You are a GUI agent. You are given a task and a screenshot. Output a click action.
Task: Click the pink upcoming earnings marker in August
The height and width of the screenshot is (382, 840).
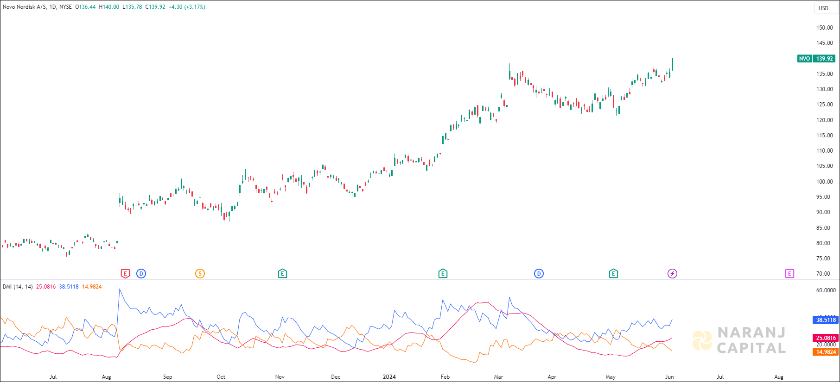[789, 274]
